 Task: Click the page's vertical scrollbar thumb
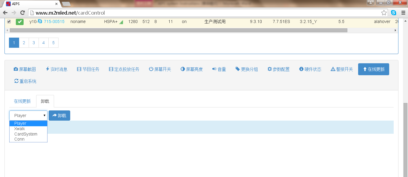click(405, 140)
